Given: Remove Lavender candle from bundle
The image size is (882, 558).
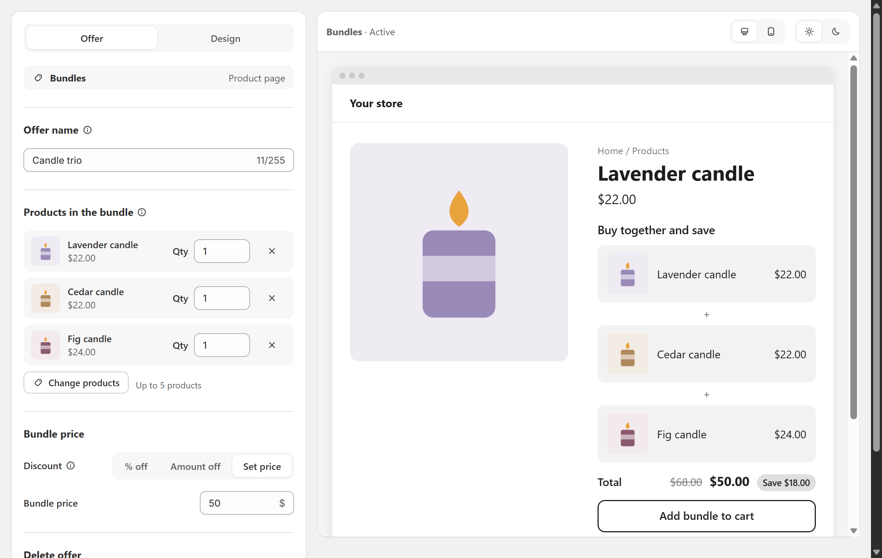Looking at the screenshot, I should coord(272,251).
